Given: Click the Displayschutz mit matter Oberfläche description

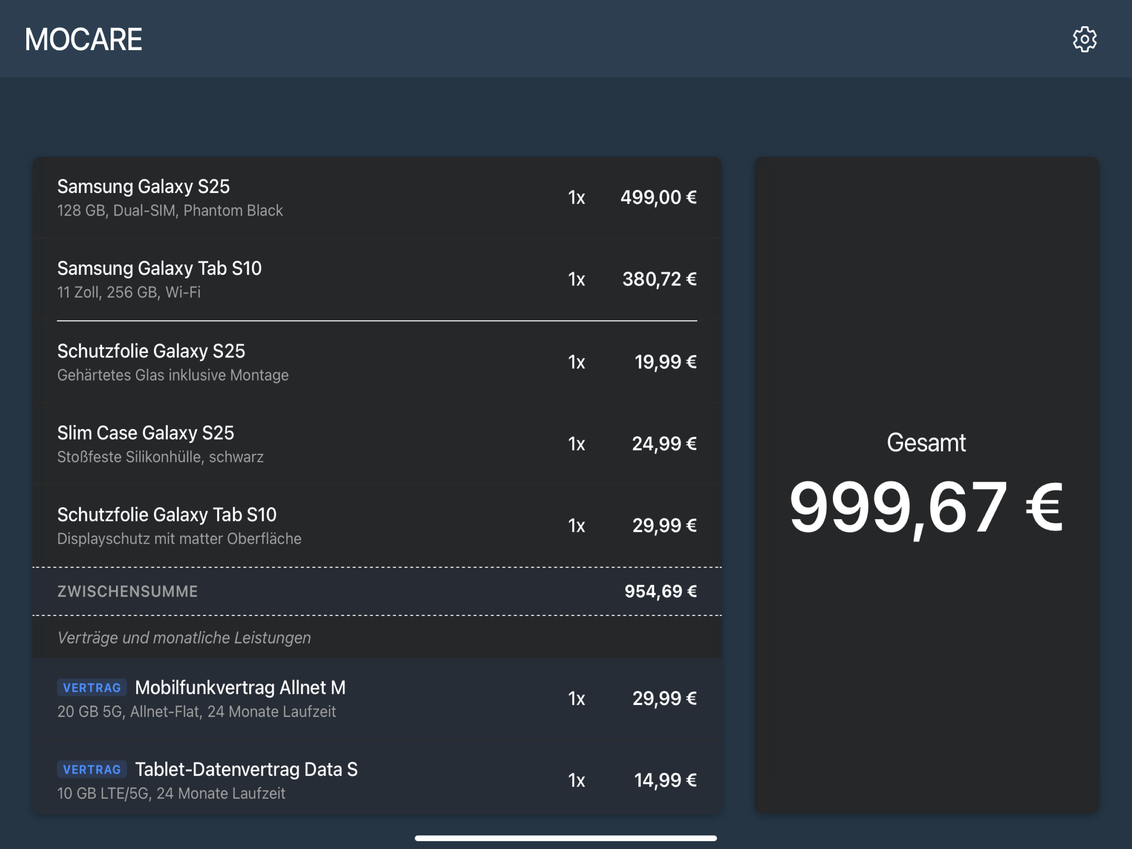Looking at the screenshot, I should [179, 539].
